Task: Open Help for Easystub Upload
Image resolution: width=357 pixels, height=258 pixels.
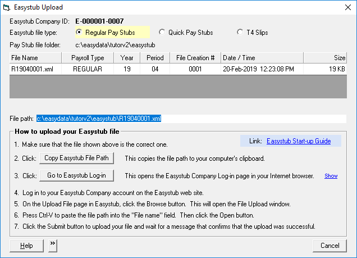Action: click(26, 246)
